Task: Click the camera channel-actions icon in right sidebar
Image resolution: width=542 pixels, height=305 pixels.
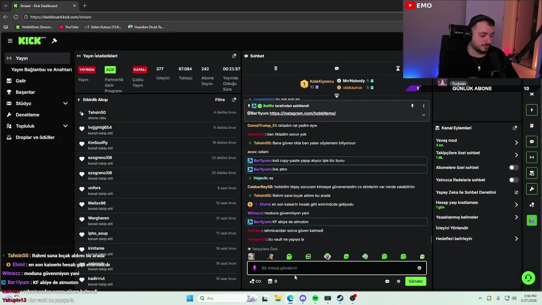Action: coord(532,173)
